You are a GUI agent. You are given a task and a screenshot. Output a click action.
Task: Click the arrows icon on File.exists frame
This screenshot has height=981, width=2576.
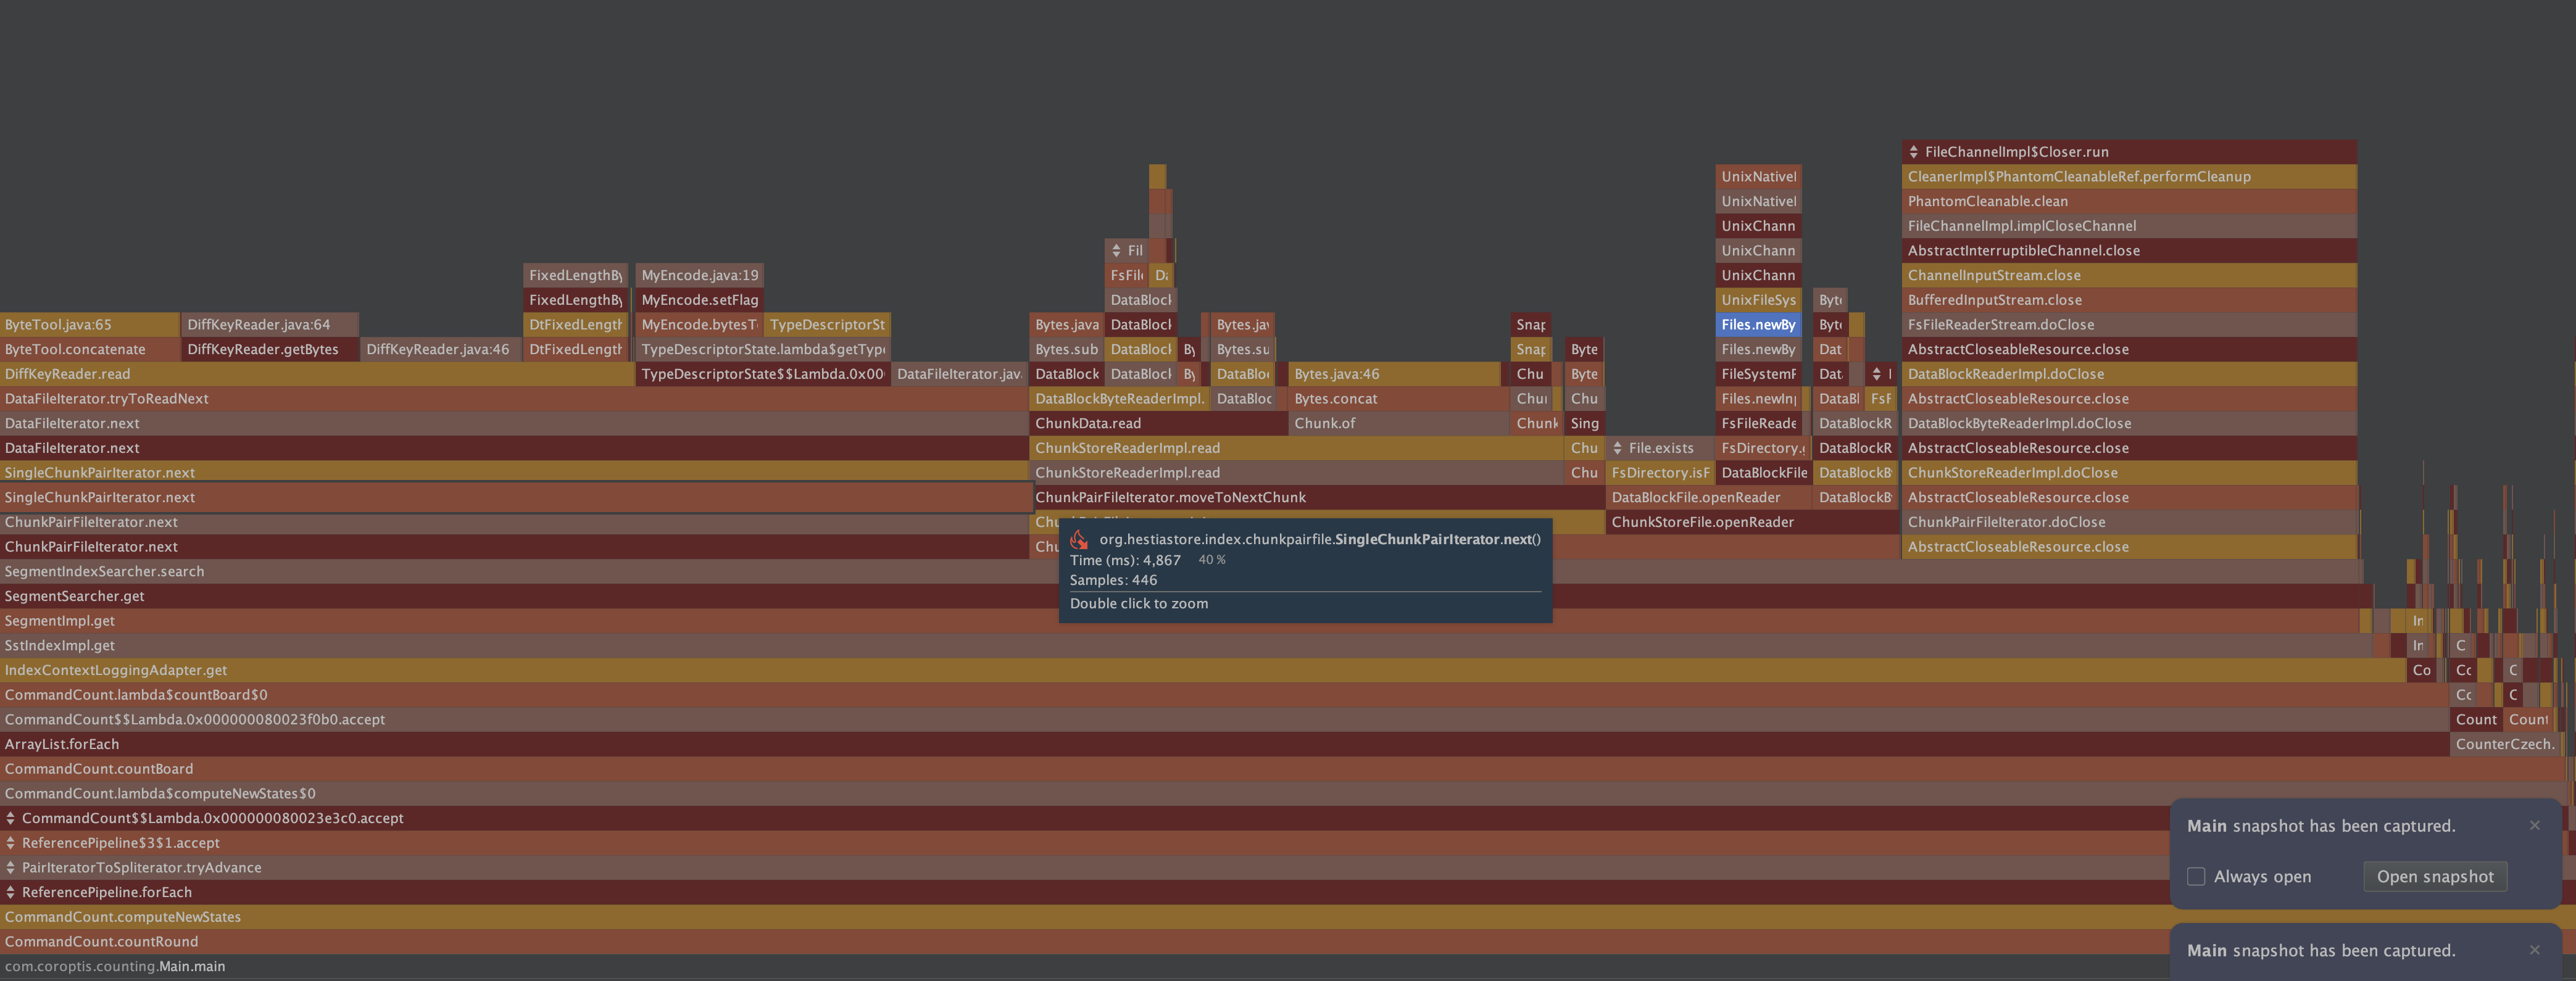tap(1619, 447)
